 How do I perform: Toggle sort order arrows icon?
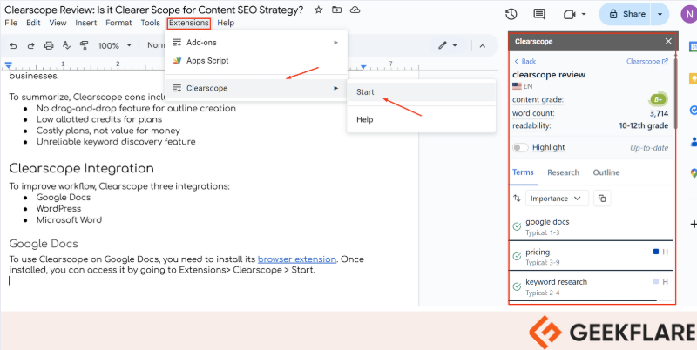(x=517, y=199)
